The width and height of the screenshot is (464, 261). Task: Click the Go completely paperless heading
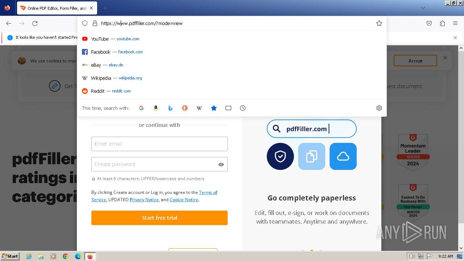312,198
